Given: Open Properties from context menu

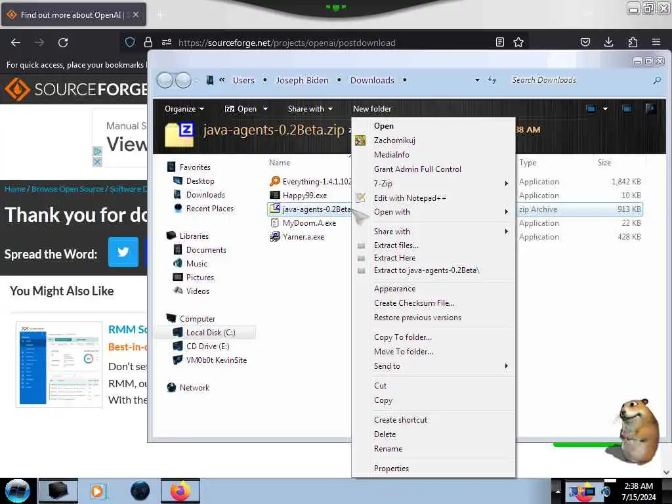Looking at the screenshot, I should click(x=433, y=469).
